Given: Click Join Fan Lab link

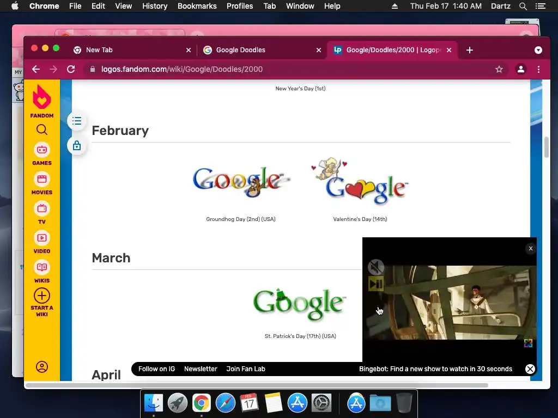Looking at the screenshot, I should [x=246, y=369].
